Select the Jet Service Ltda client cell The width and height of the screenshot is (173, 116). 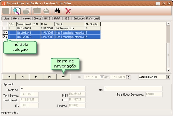pyautogui.click(x=70, y=28)
